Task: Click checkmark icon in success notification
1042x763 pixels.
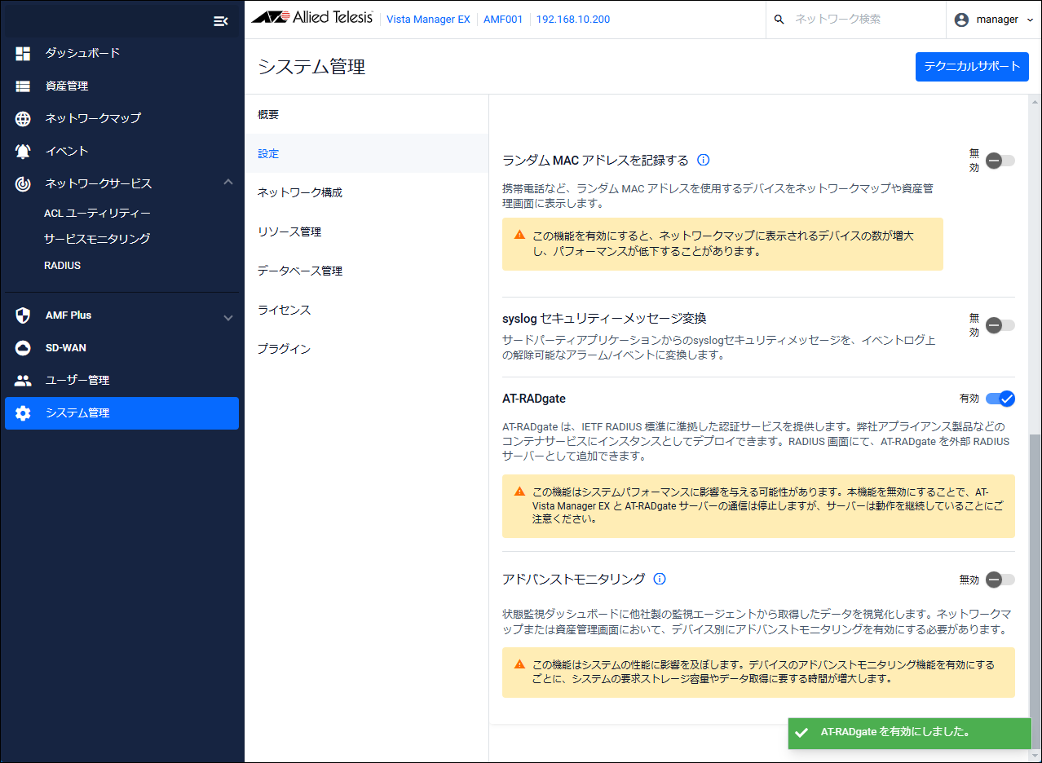Action: point(801,732)
